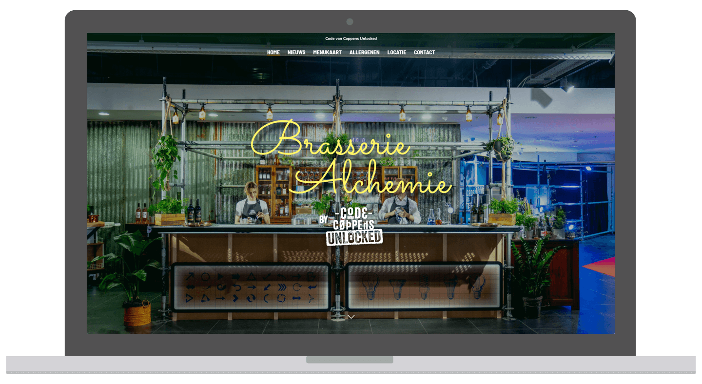The width and height of the screenshot is (702, 384).
Task: Click the Code van Coppens Unlocked link
Action: coord(351,38)
